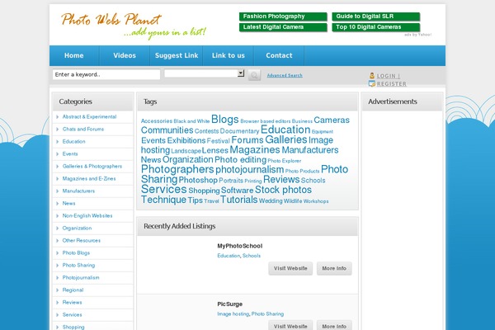Open the Events category in sidebar
This screenshot has width=495, height=330.
click(x=70, y=153)
